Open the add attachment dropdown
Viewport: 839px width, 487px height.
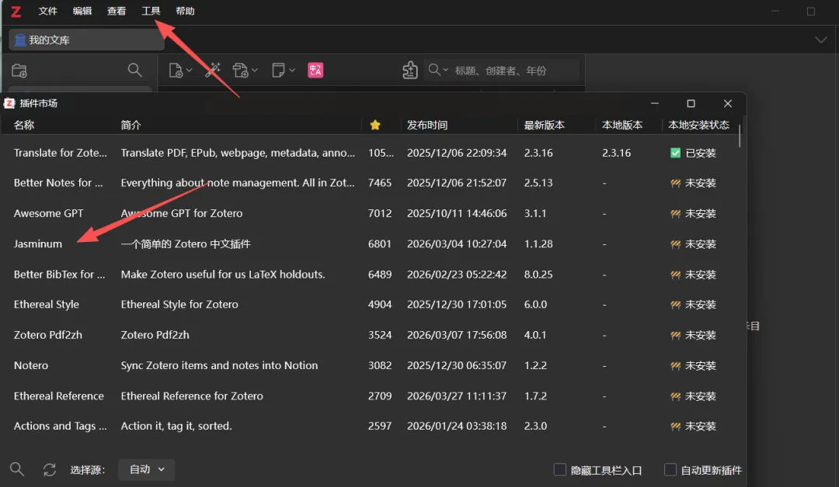(245, 70)
